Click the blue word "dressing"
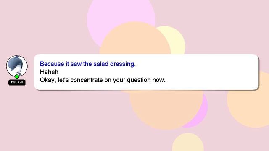Viewport: 269px width, 151px height. click(x=122, y=64)
